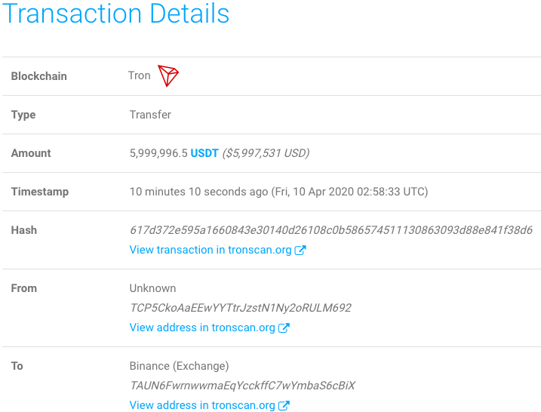Click external-link icon beside From address link
The width and height of the screenshot is (541, 412).
pos(284,327)
